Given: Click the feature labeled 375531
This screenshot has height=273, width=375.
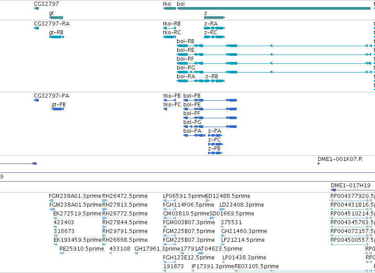Looking at the screenshot, I should pos(222,227).
